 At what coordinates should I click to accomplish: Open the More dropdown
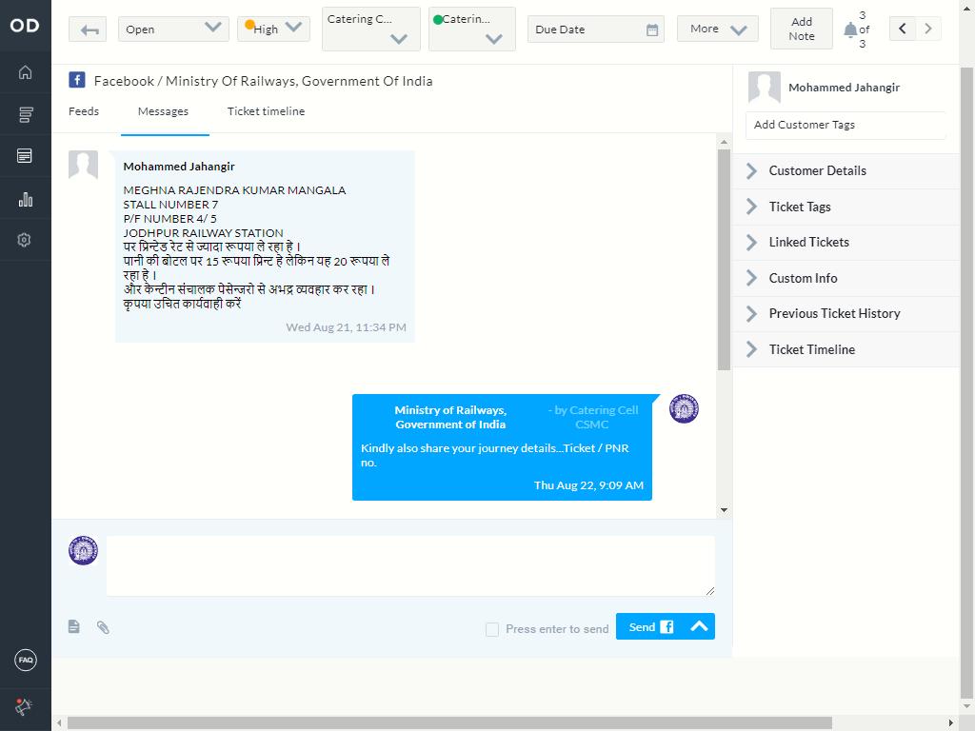click(718, 30)
